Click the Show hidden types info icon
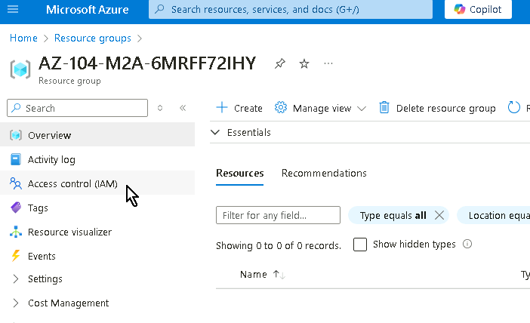 coord(467,244)
